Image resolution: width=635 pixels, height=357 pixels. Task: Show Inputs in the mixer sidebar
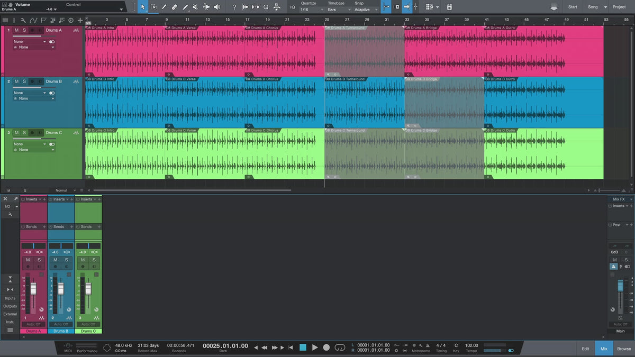pos(10,298)
